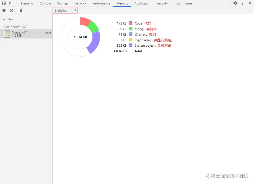The height and width of the screenshot is (184, 254).
Task: Click the 173 KB Code value
Action: (122, 23)
